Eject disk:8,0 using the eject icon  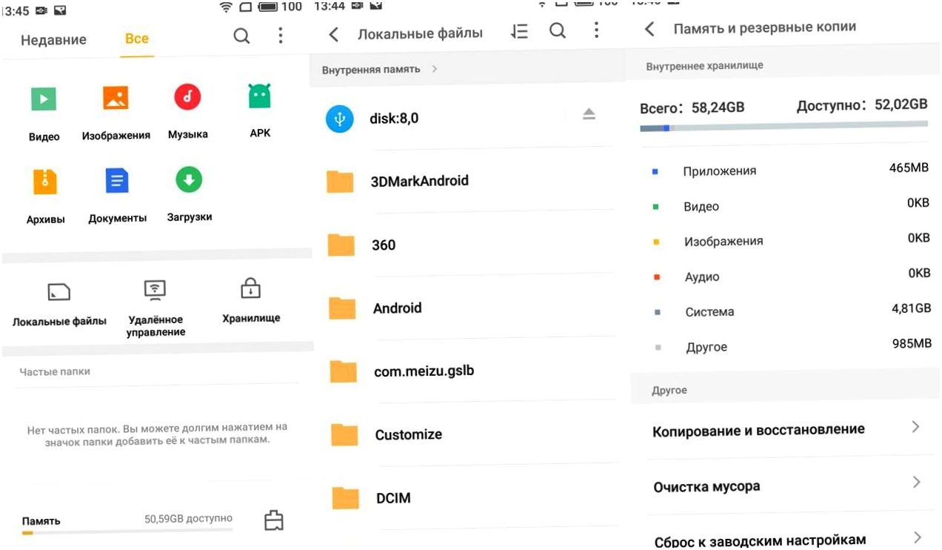pos(589,113)
